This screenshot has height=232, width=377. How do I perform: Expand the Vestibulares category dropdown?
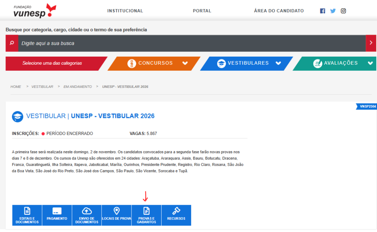(278, 63)
